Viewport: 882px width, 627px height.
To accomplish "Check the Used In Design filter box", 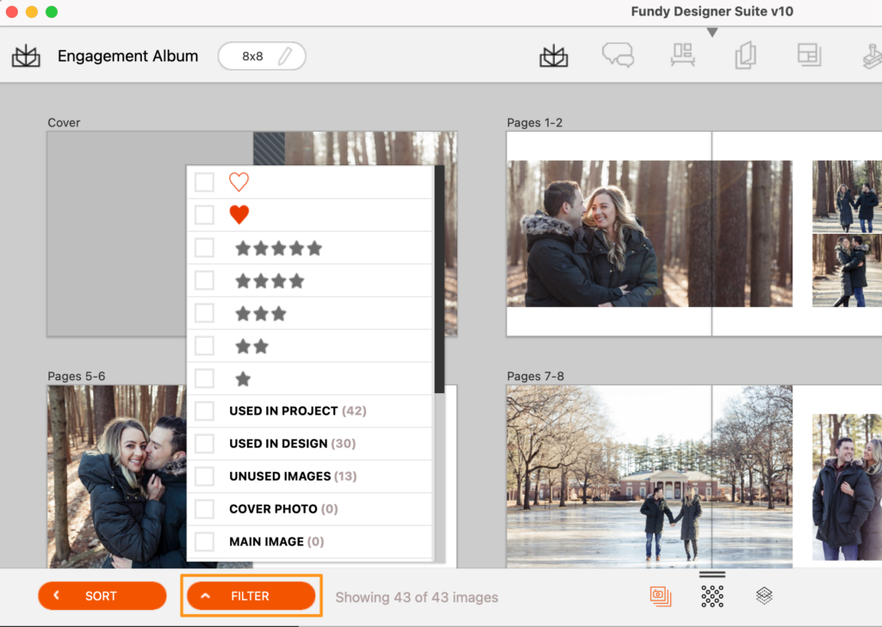I will click(204, 443).
